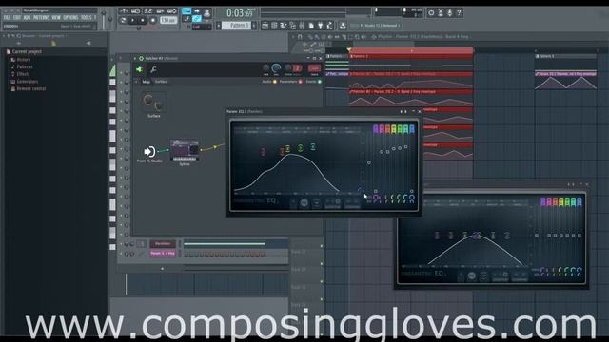Click the stop button in transport
Viewport: 609px width, 342px height.
point(143,20)
